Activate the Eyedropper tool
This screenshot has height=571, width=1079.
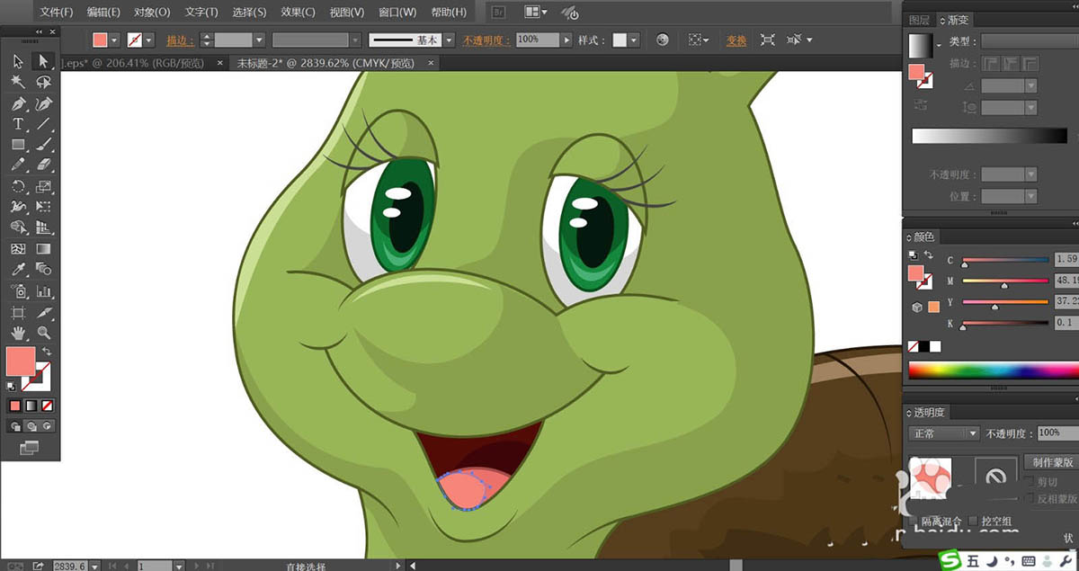point(18,270)
